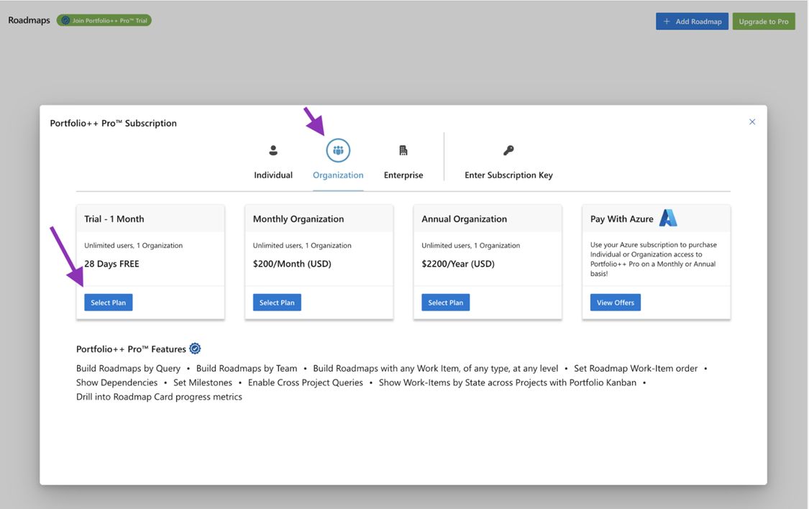This screenshot has height=509, width=809.
Task: Choose Select Plan under Monthly Organization
Action: [x=277, y=303]
